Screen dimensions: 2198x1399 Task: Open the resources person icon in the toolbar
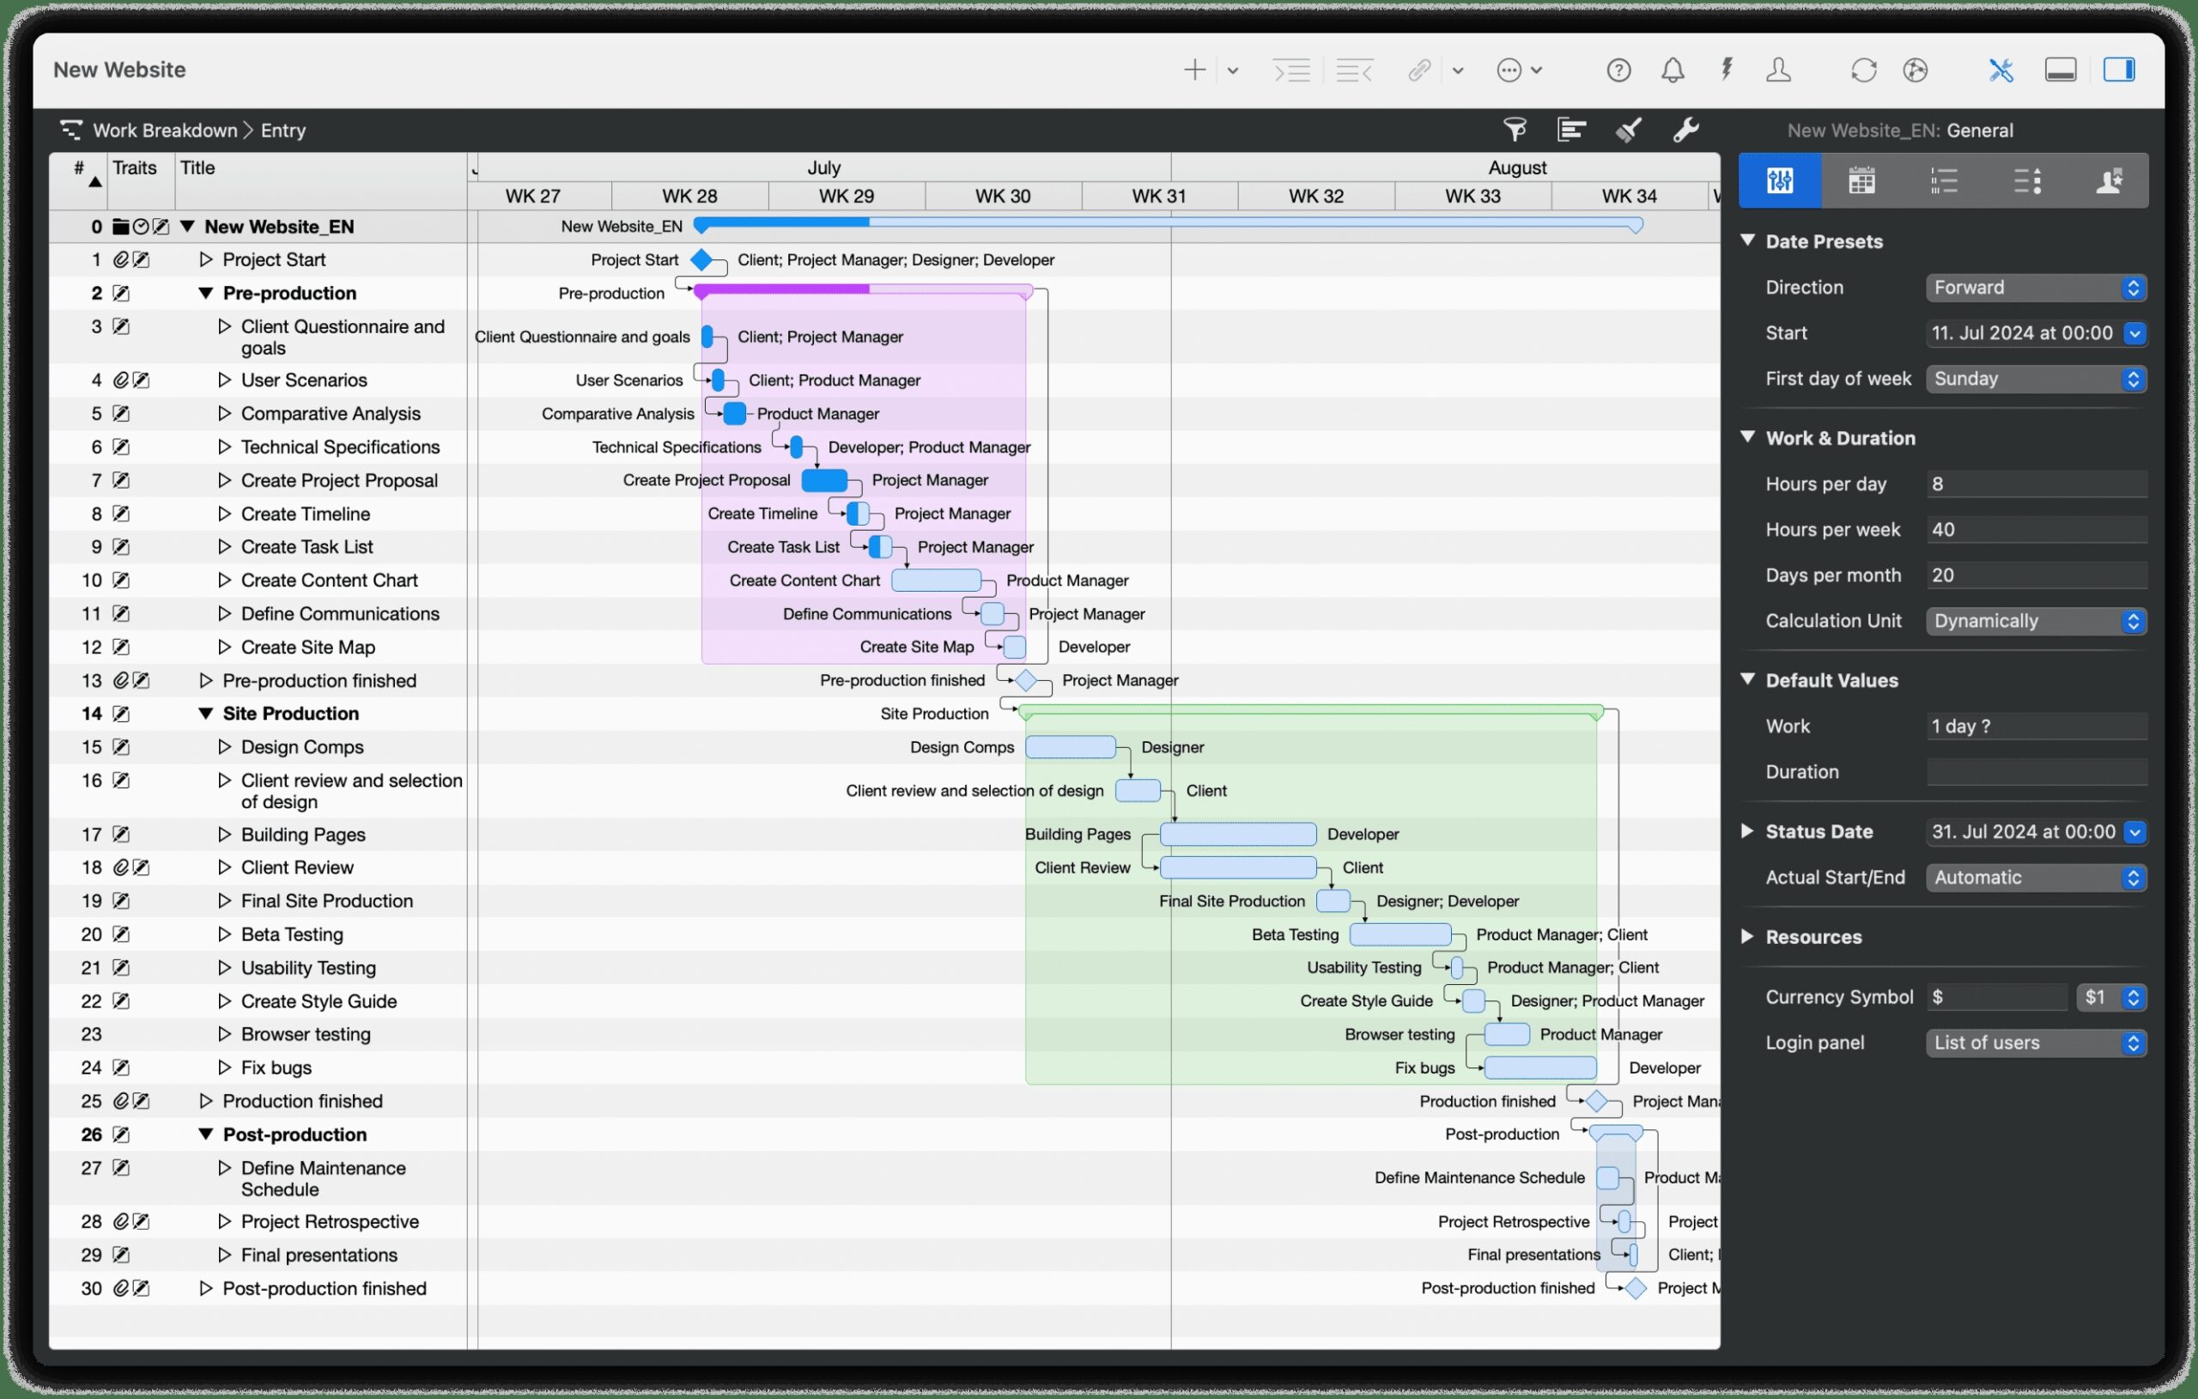click(1778, 70)
